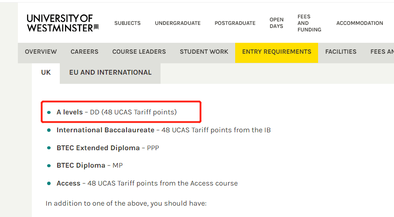Select the partially visible Fees tab
394x217 pixels.
382,52
